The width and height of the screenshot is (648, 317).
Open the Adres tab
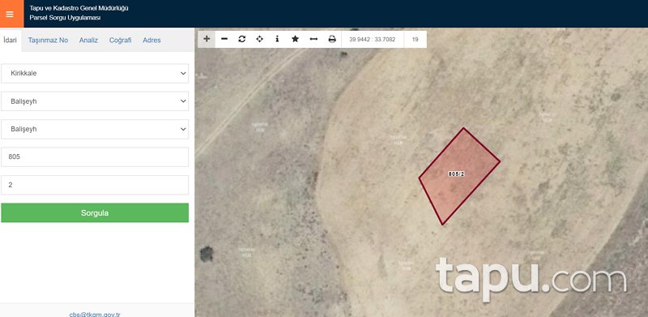click(151, 41)
